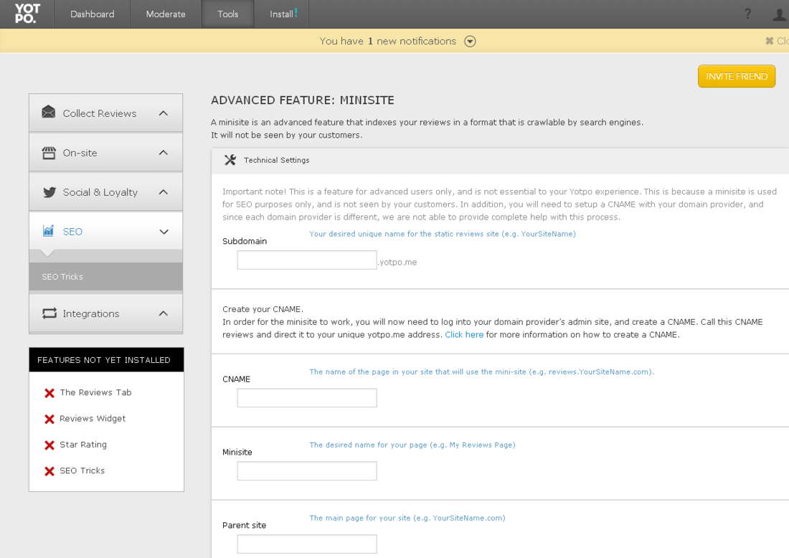Focus the CNAME input field

click(307, 398)
